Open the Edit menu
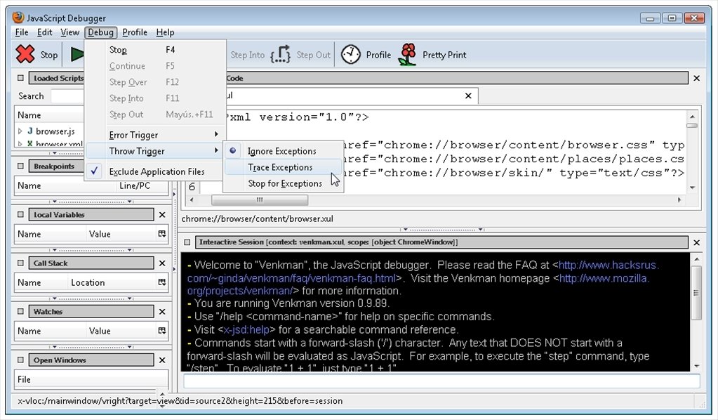718x420 pixels. (x=44, y=32)
